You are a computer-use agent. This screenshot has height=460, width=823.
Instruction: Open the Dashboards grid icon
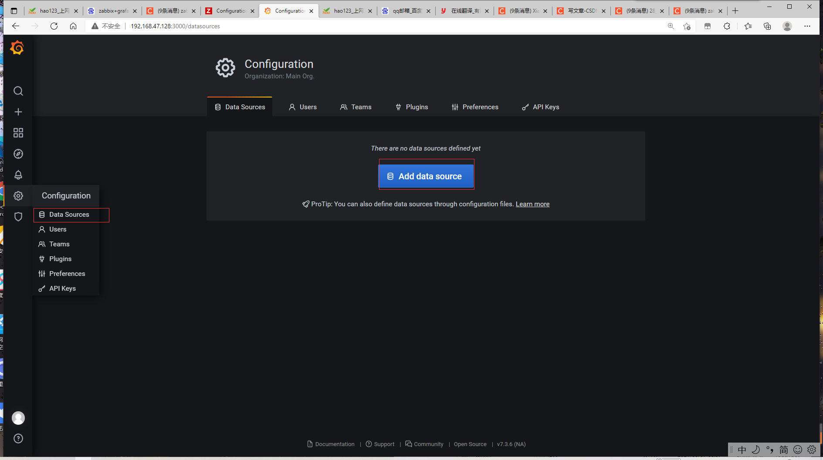tap(18, 133)
